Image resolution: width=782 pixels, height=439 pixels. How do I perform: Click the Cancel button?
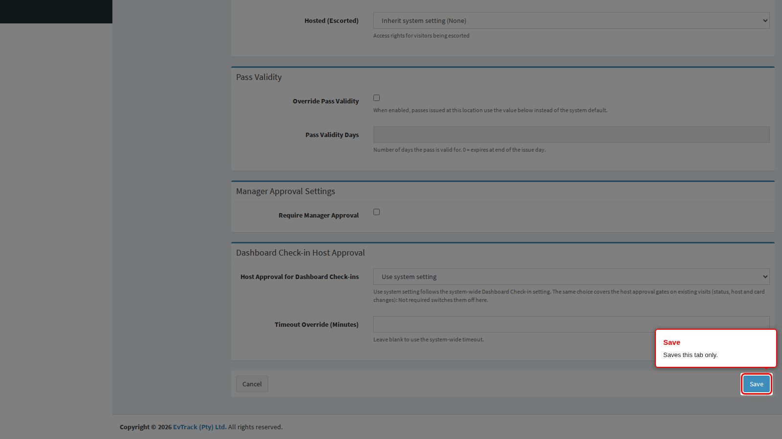pos(252,384)
